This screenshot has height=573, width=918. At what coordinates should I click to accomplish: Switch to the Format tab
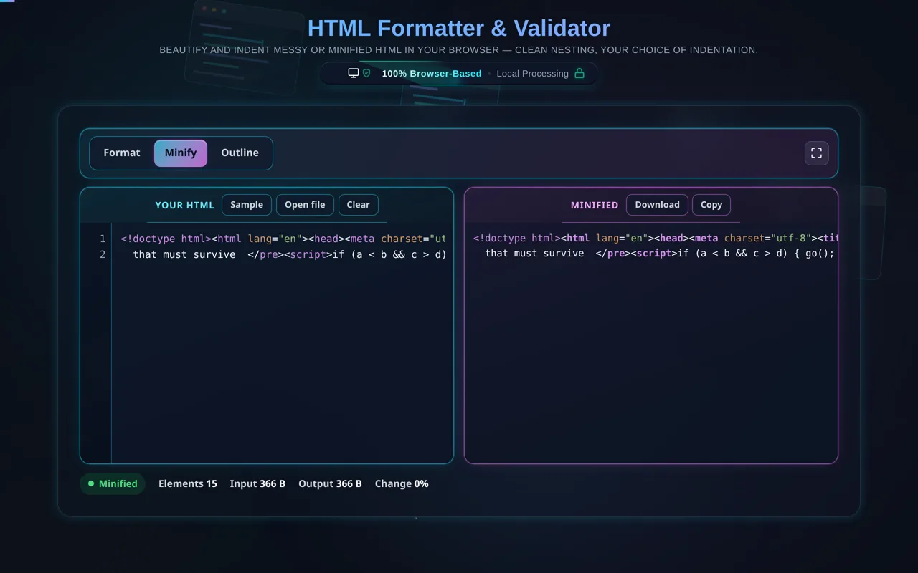click(x=122, y=153)
